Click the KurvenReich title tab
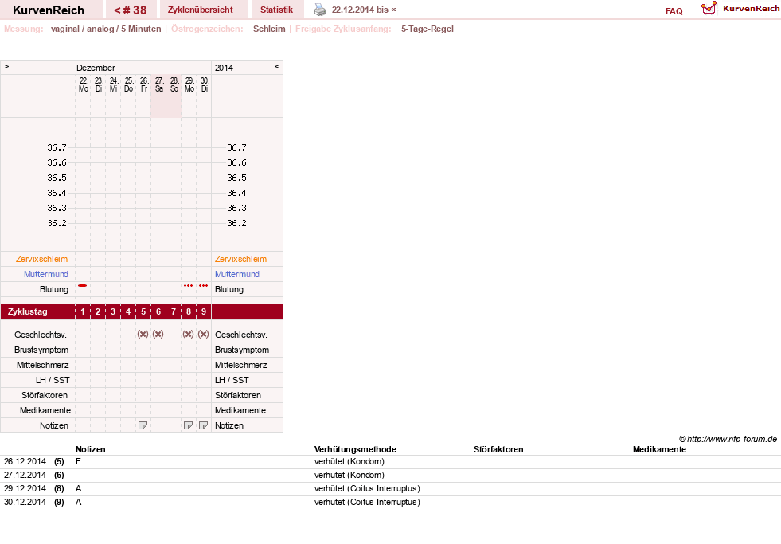The width and height of the screenshot is (781, 544). (x=49, y=10)
